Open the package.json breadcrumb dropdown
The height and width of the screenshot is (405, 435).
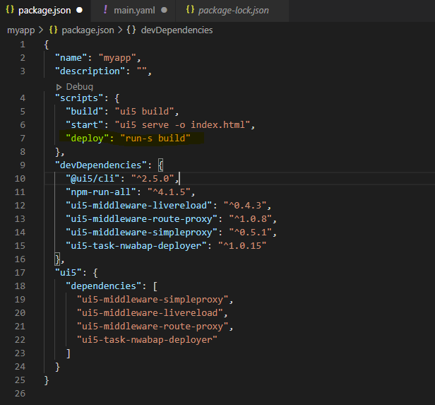pos(89,30)
